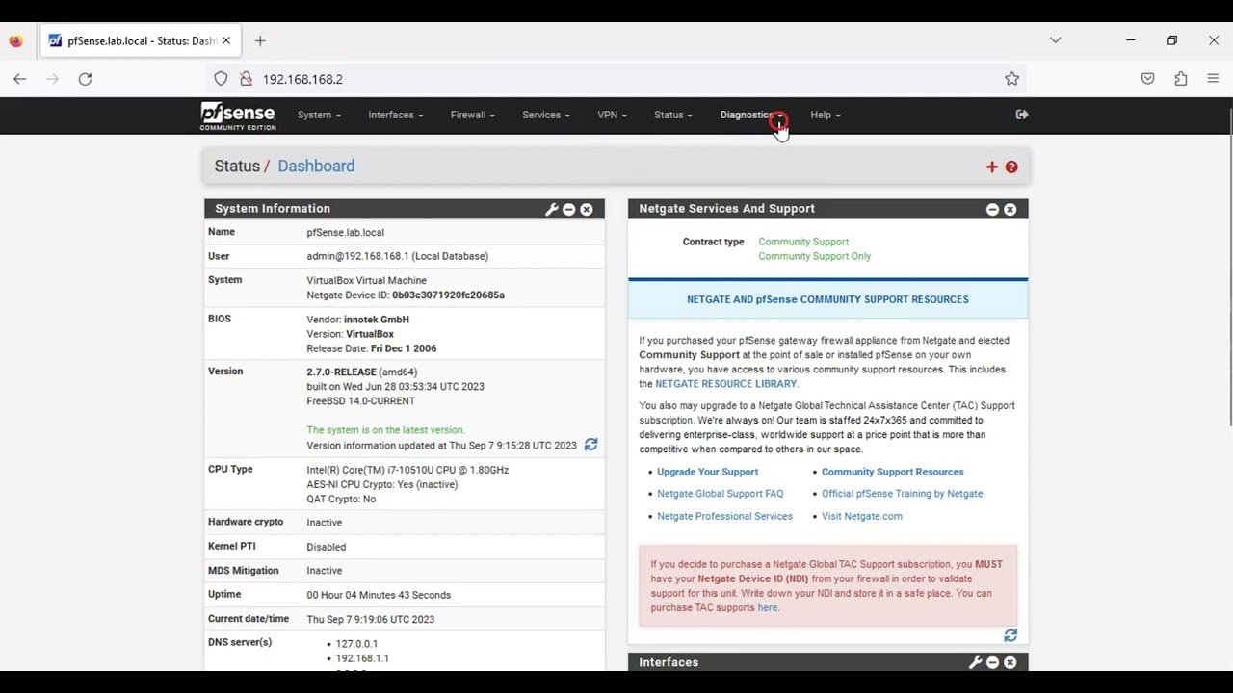
Task: Open the Firefox application menu
Action: pyautogui.click(x=1213, y=79)
